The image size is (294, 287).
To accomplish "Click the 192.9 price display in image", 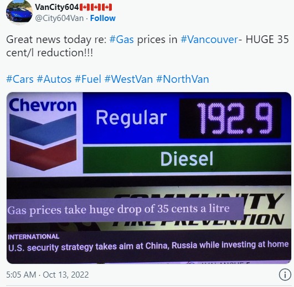I will click(x=230, y=118).
